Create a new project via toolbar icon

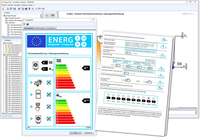pyautogui.click(x=8, y=9)
